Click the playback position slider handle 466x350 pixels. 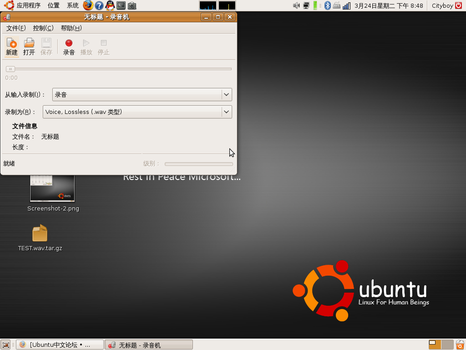(10, 69)
